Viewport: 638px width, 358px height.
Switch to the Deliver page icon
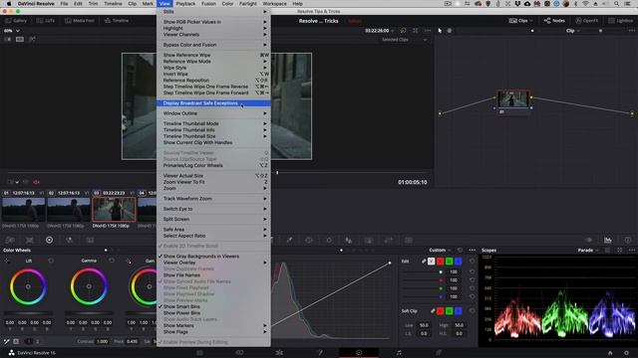[439, 353]
